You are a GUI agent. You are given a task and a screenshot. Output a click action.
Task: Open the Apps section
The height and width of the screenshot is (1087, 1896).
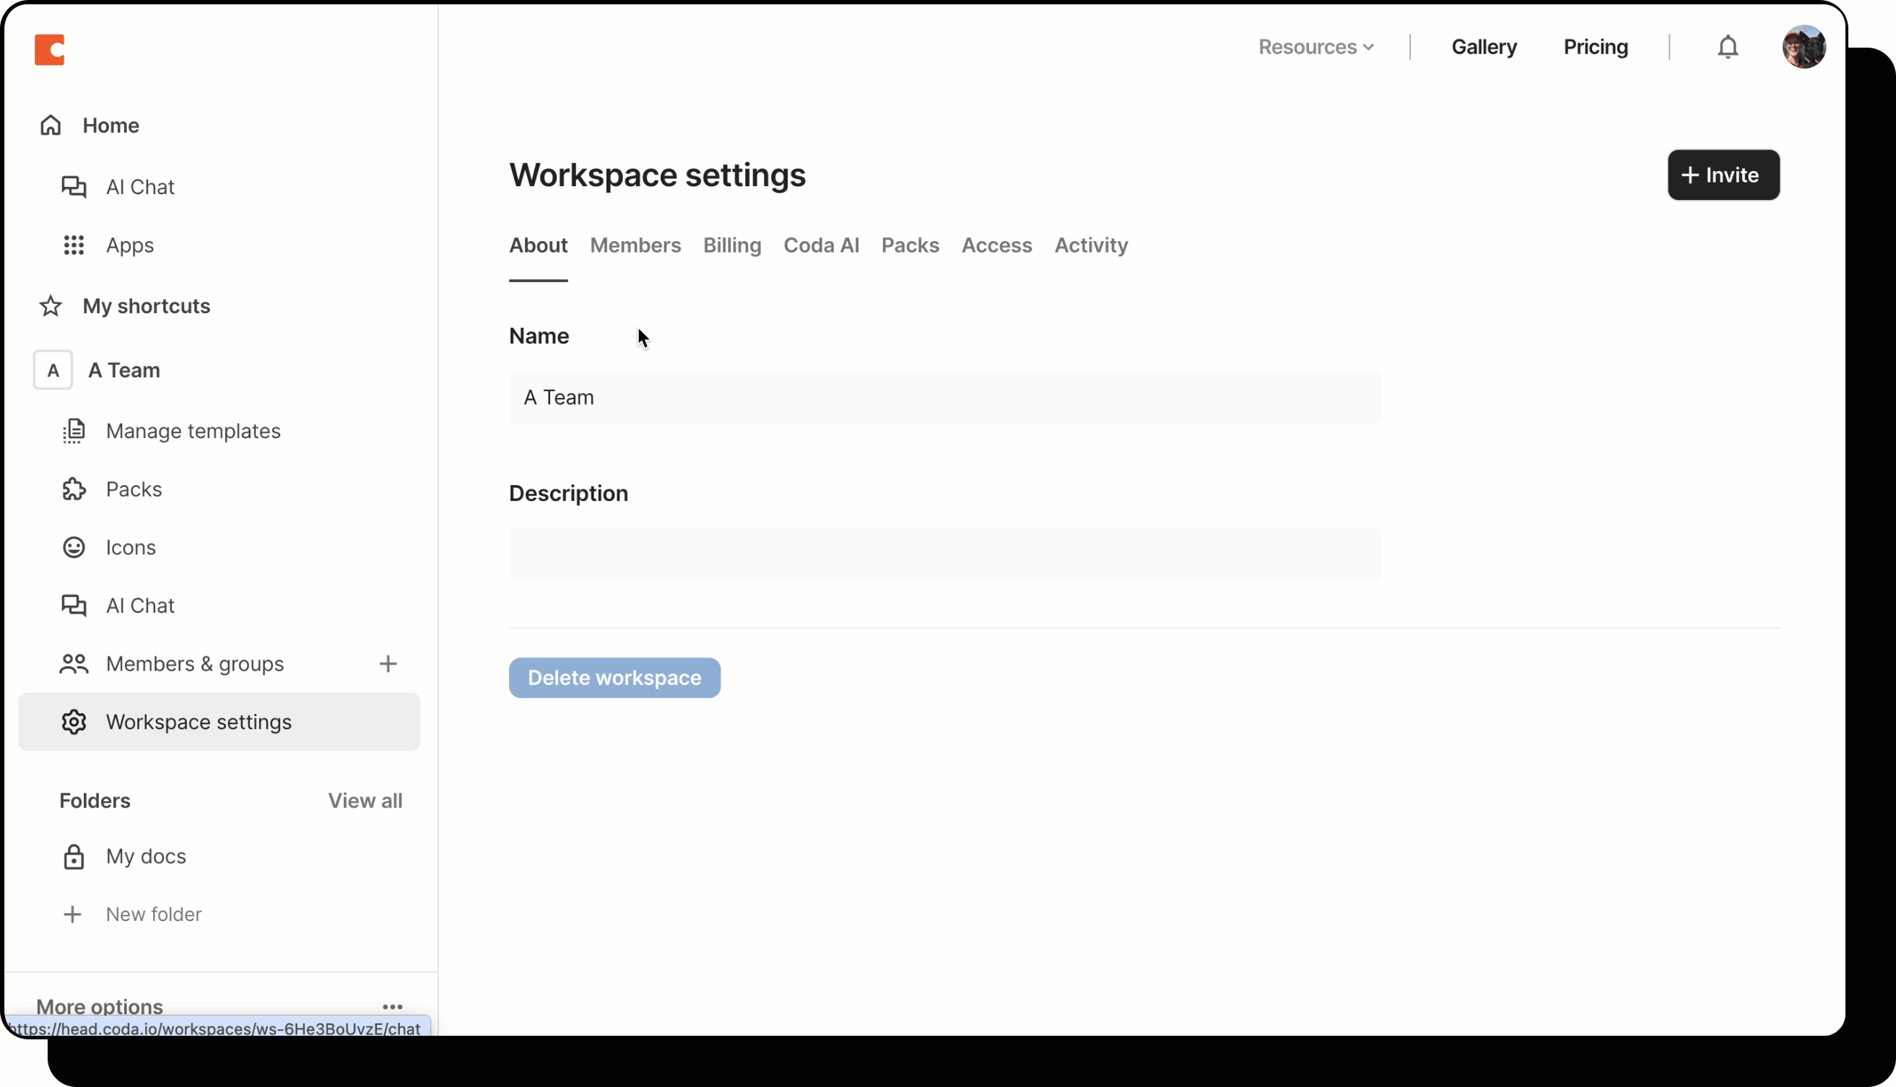click(x=130, y=245)
